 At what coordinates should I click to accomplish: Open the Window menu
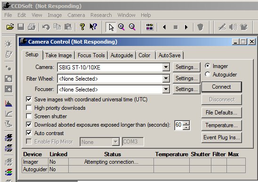click(126, 15)
